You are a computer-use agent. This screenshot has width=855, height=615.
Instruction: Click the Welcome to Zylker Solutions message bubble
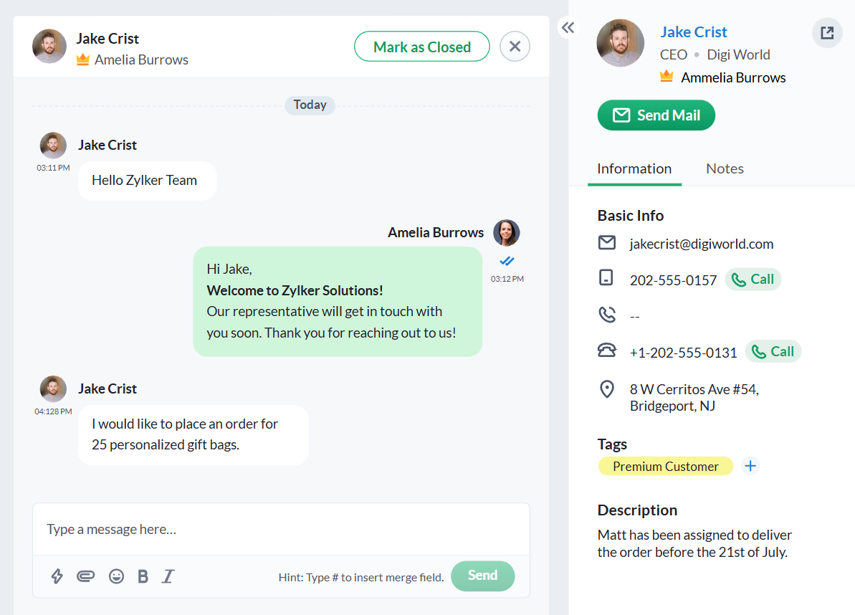[338, 302]
